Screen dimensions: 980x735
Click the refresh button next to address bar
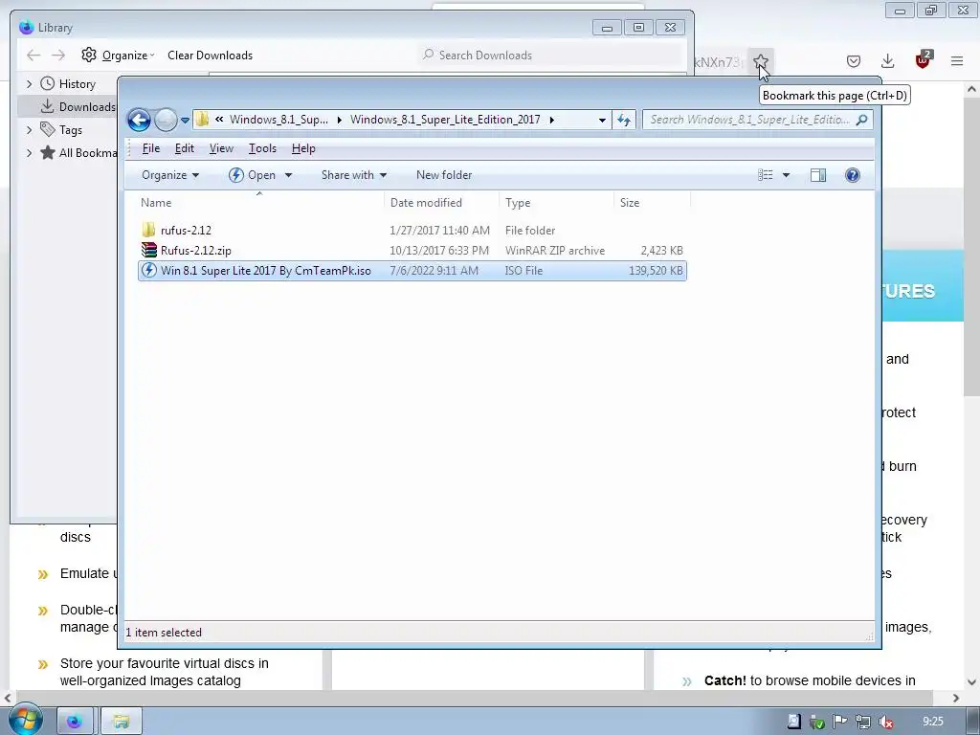(x=624, y=120)
